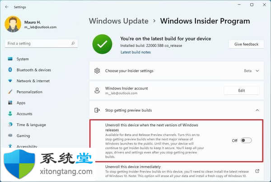271x182 pixels.
Task: Click the Network & internet Wi-Fi icon
Action: coord(10,81)
